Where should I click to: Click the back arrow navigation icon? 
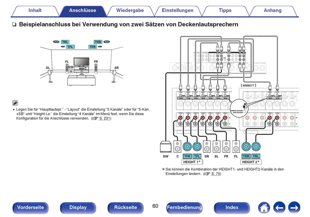pyautogui.click(x=279, y=208)
